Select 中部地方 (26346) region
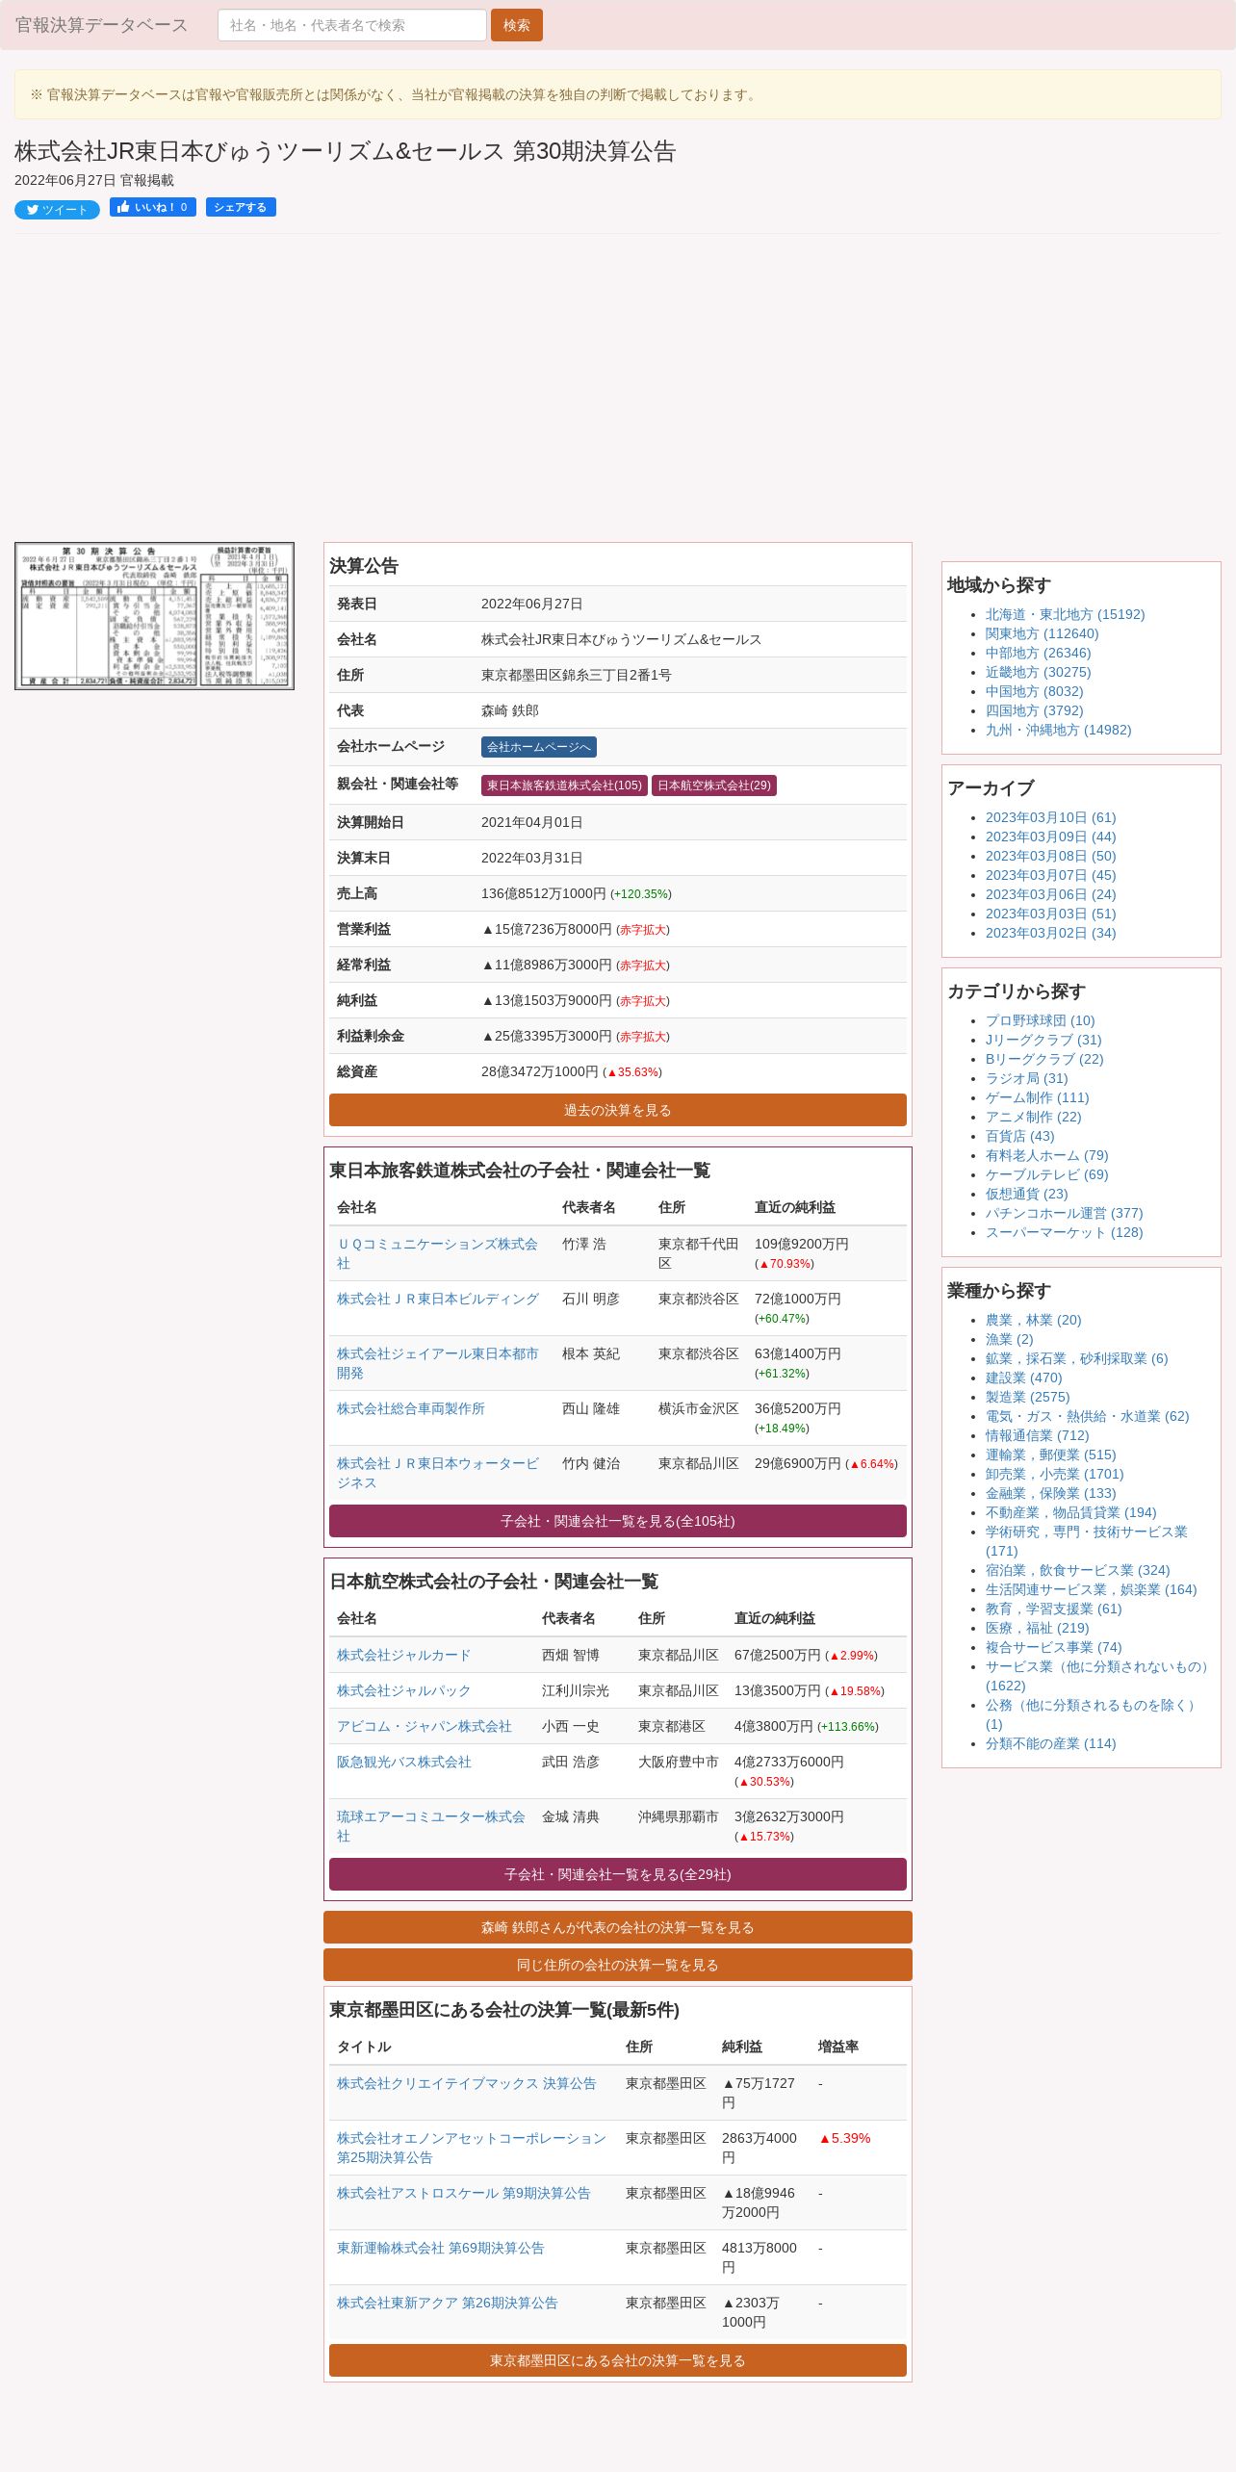The height and width of the screenshot is (2472, 1236). pos(1038,653)
